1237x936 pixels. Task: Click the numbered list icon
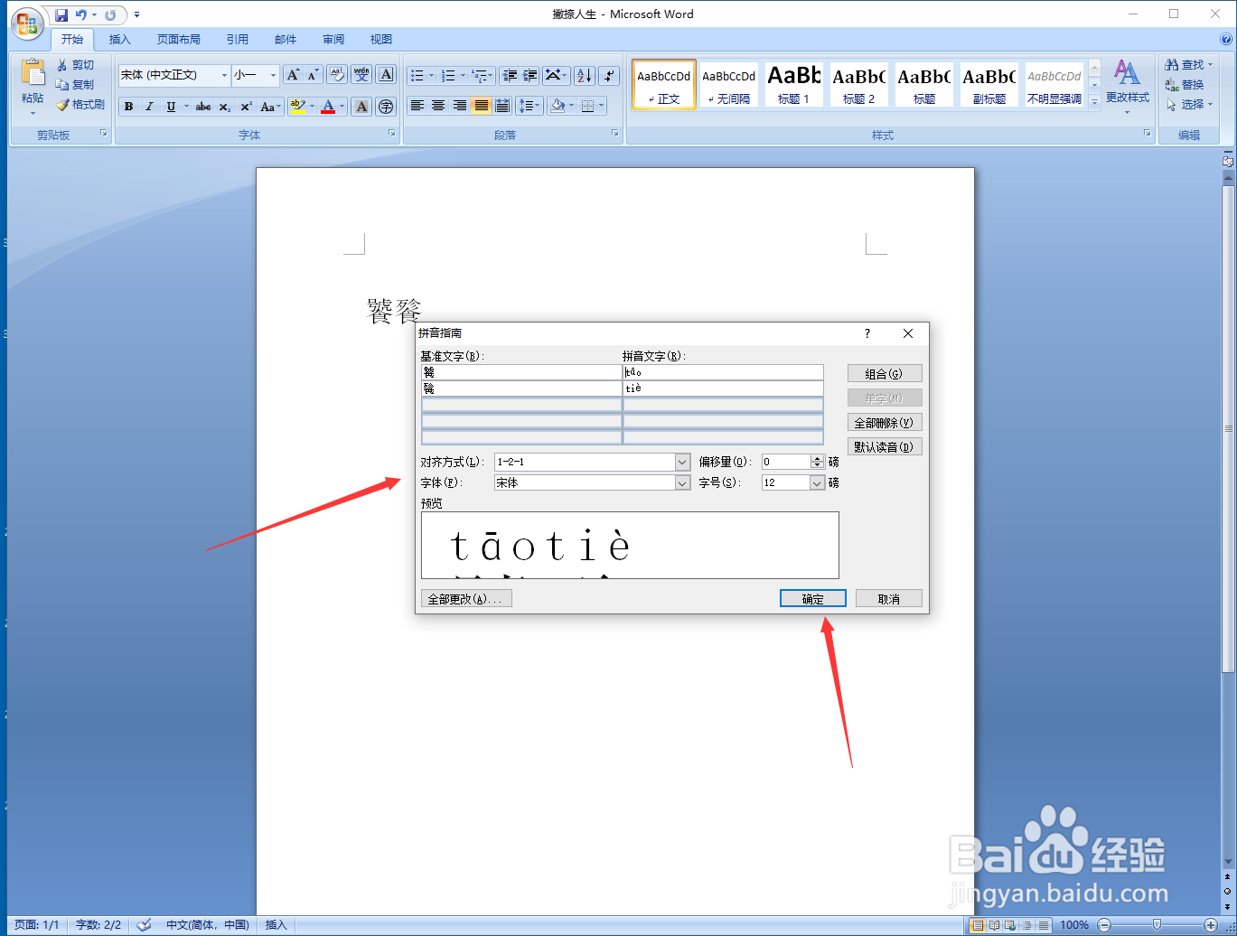[x=448, y=76]
